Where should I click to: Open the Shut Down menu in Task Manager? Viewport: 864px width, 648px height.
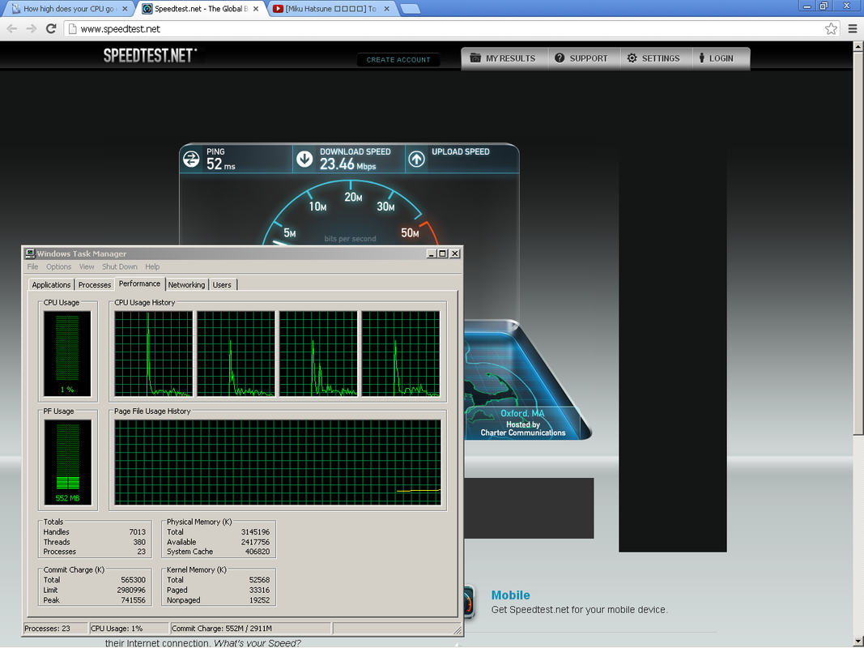pyautogui.click(x=120, y=266)
